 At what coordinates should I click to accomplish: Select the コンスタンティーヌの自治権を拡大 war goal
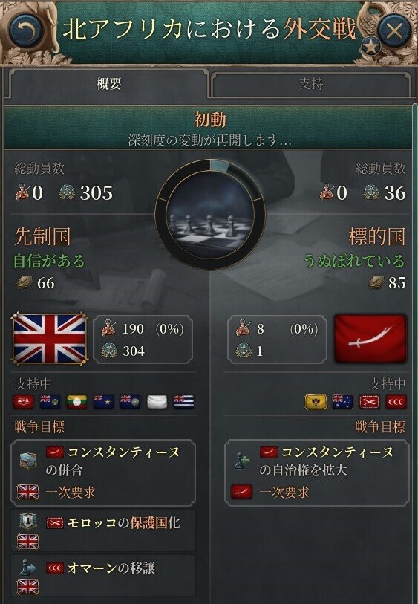tap(317, 473)
